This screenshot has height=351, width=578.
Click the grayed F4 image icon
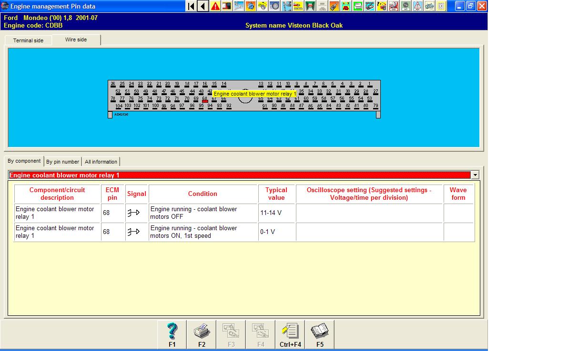pos(261,335)
